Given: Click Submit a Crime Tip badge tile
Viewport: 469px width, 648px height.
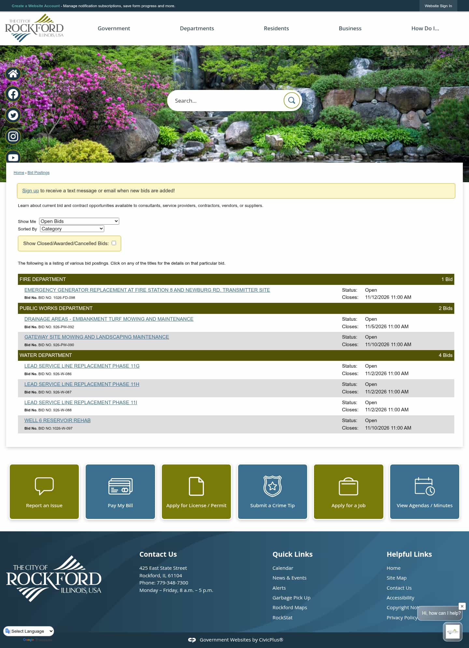Looking at the screenshot, I should (x=273, y=492).
